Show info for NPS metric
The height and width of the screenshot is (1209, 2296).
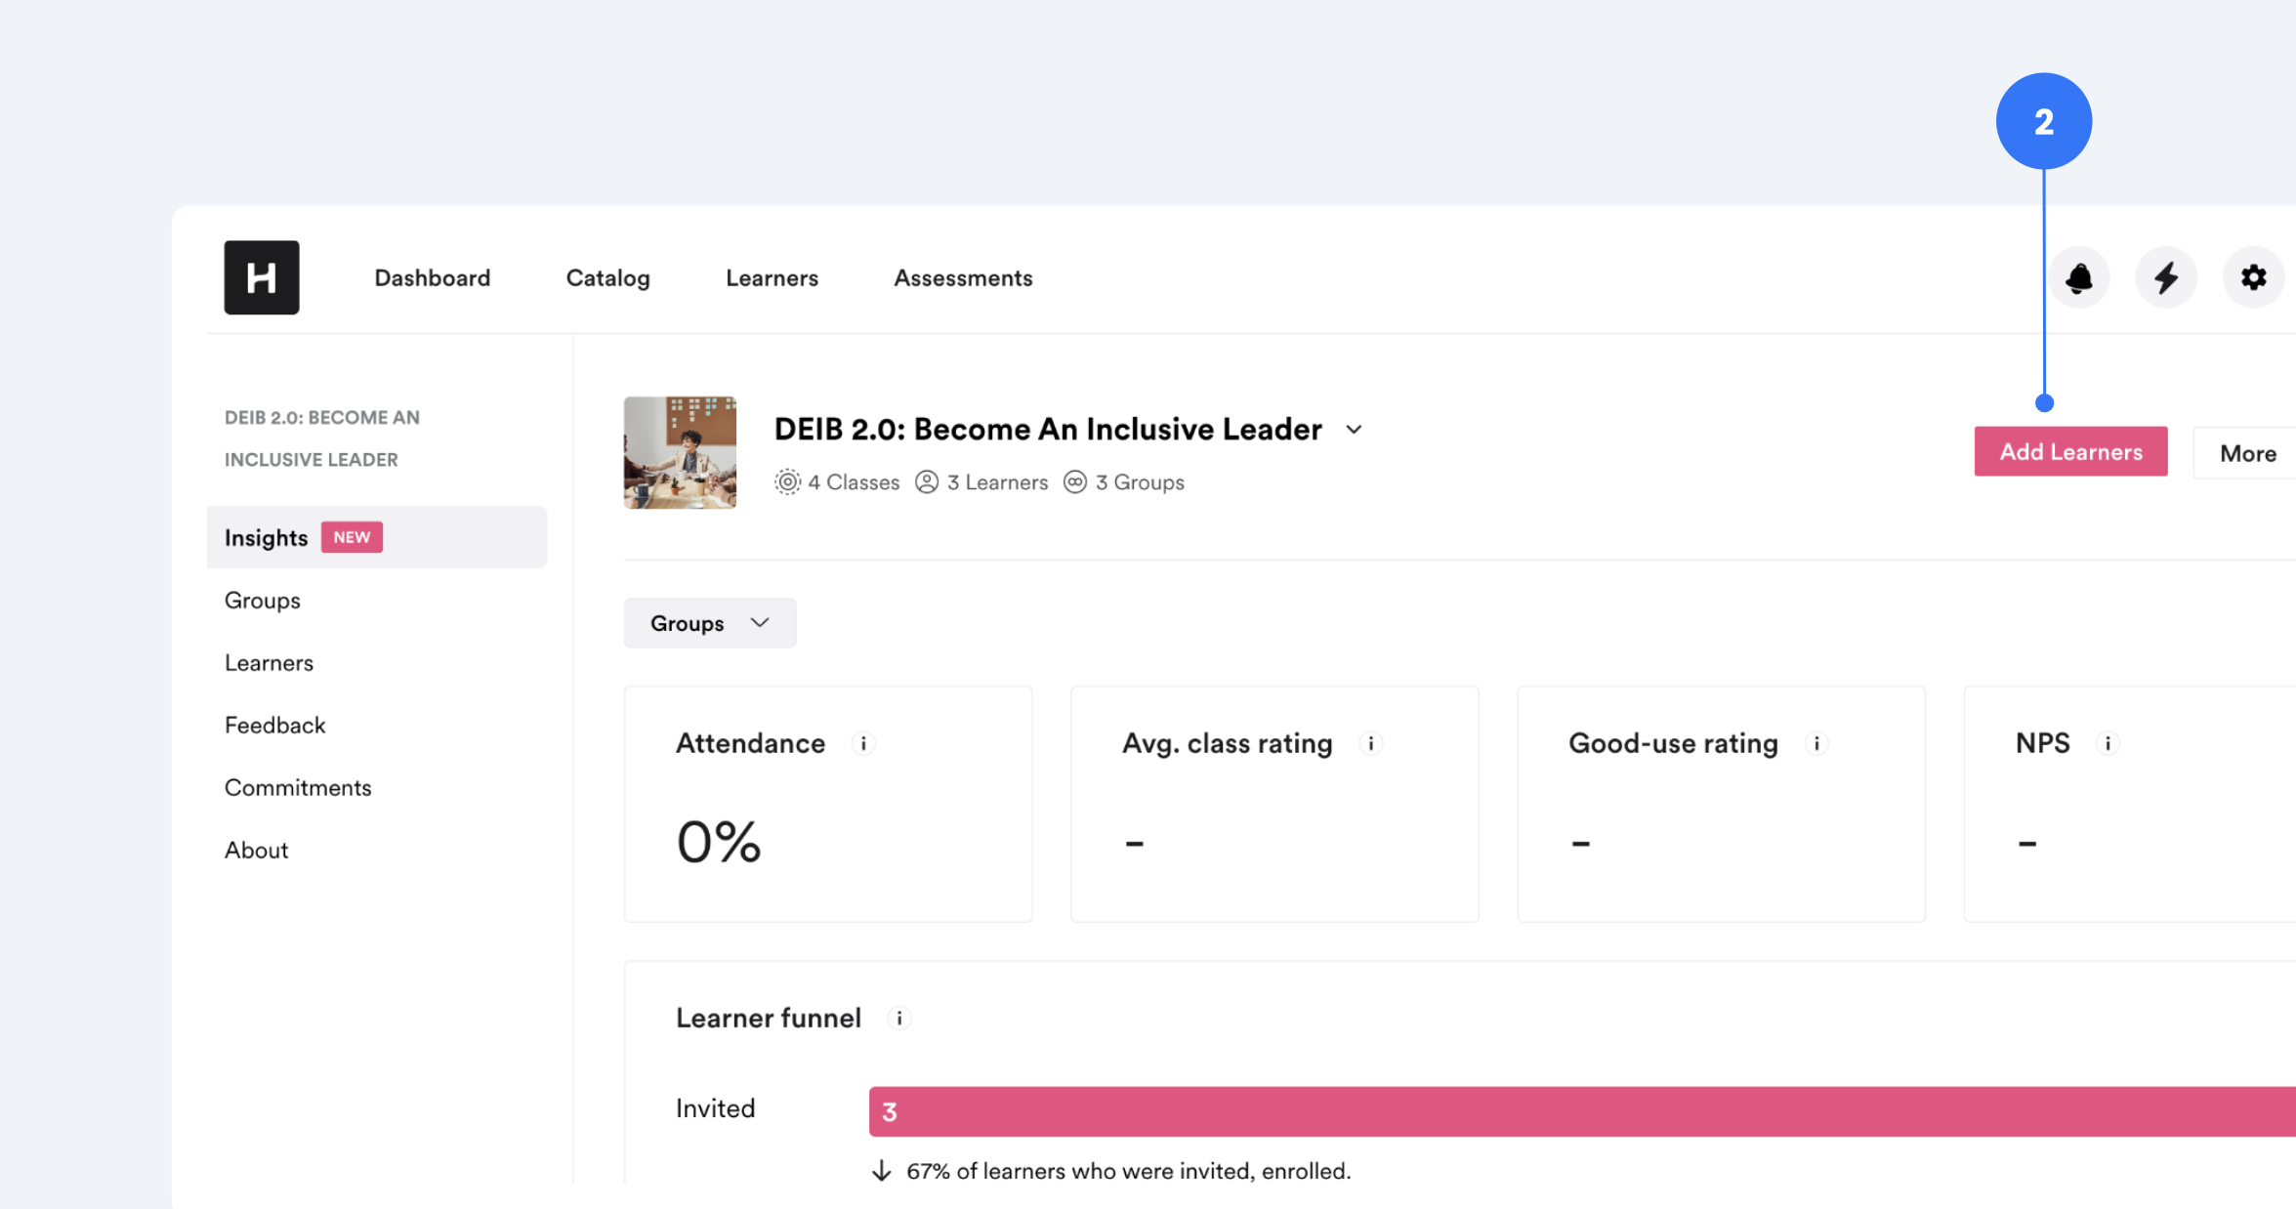pyautogui.click(x=2108, y=744)
